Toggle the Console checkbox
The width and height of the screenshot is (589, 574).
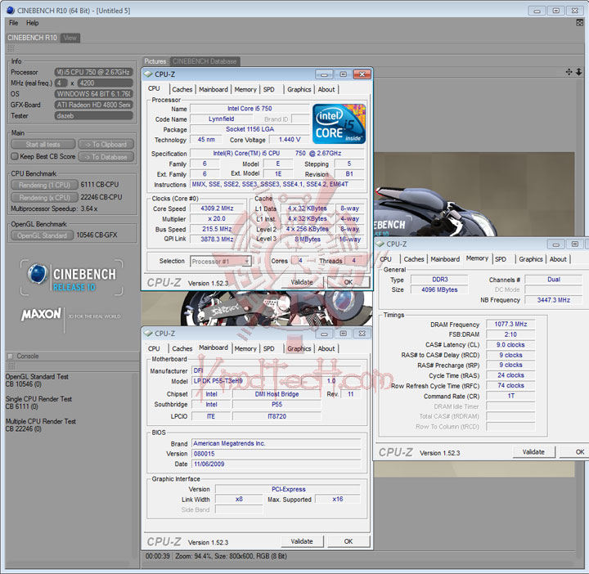point(11,356)
